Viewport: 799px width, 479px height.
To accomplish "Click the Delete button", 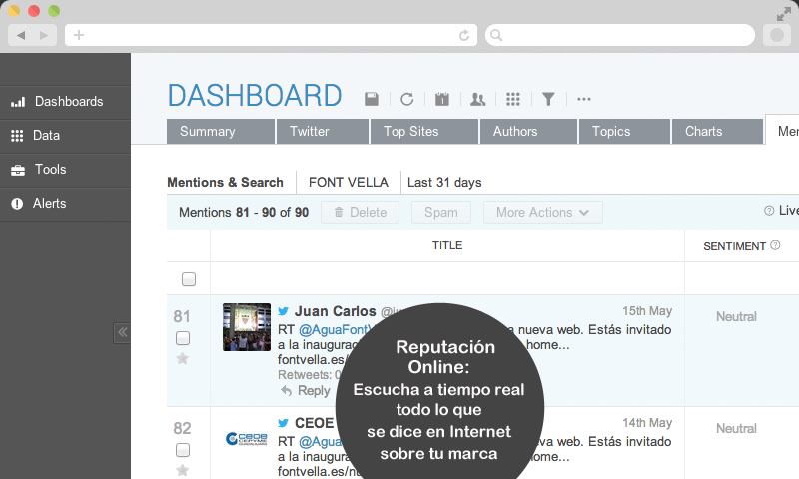I will pos(360,213).
